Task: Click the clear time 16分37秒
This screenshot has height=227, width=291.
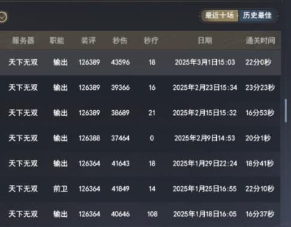Action: (x=260, y=214)
